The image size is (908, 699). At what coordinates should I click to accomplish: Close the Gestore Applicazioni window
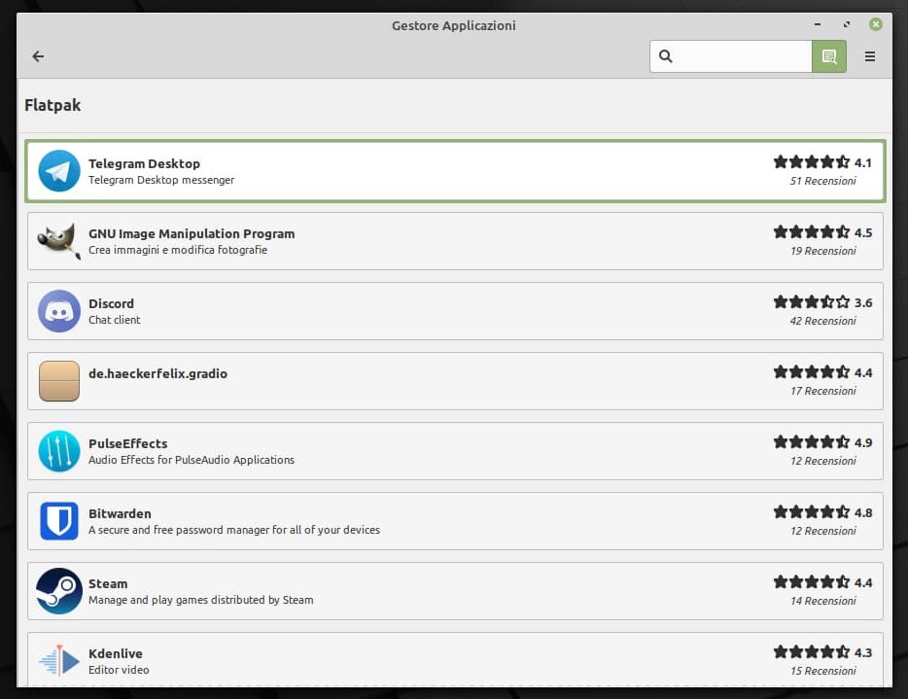[876, 24]
